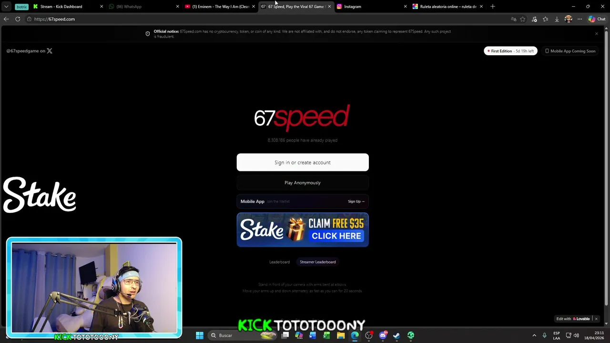Open the browser profile avatar
This screenshot has width=610, height=343.
[568, 19]
